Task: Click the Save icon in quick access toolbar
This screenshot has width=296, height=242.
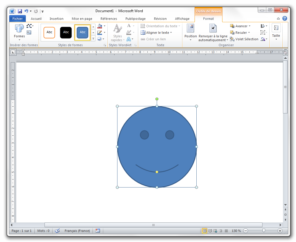Action: [20, 11]
